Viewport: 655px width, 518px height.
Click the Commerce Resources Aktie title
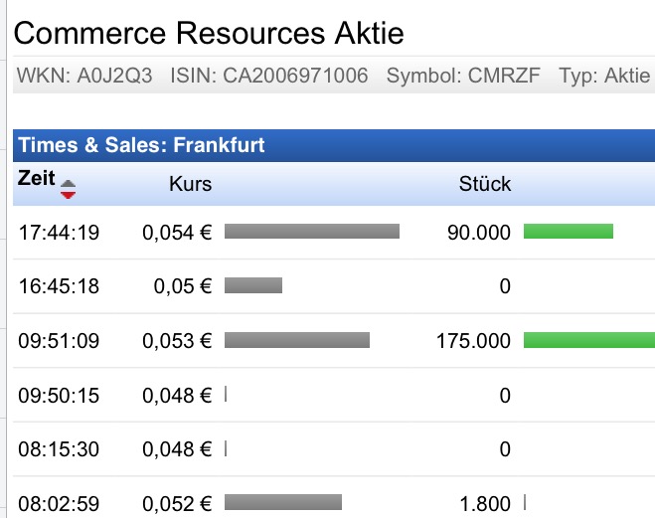click(209, 34)
